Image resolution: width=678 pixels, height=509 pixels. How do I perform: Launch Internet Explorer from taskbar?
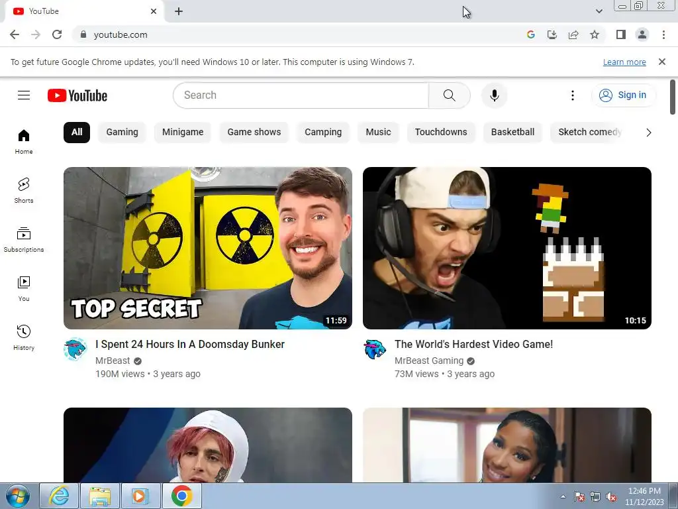coord(59,496)
